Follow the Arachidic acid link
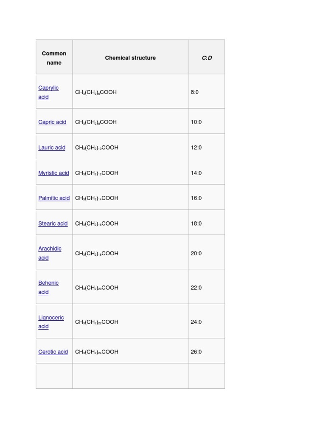The width and height of the screenshot is (326, 435). click(x=50, y=249)
